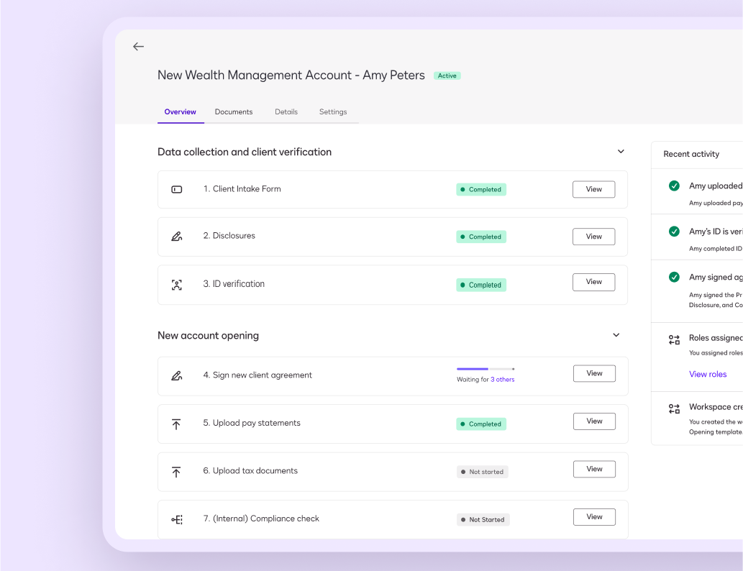
Task: Click the Active status badge
Action: coord(447,76)
